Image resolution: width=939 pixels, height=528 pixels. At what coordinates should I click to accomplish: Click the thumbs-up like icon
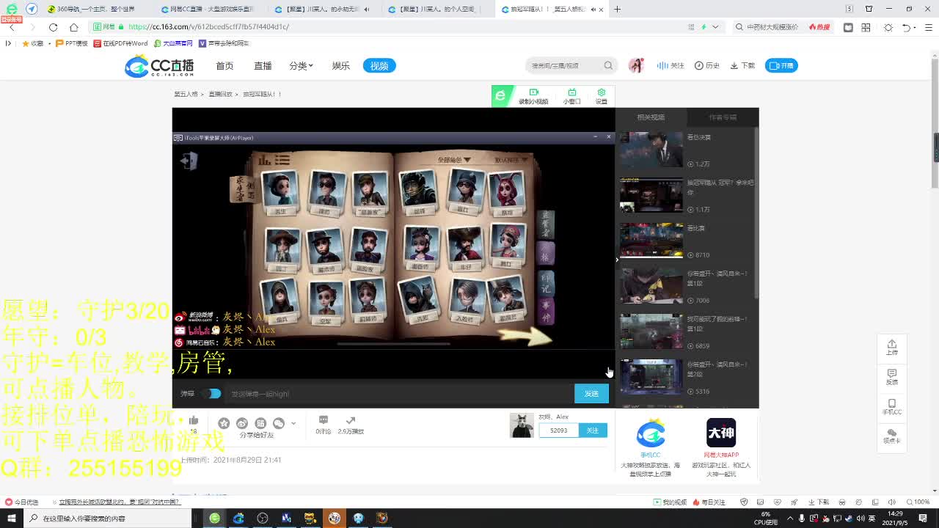pos(194,420)
